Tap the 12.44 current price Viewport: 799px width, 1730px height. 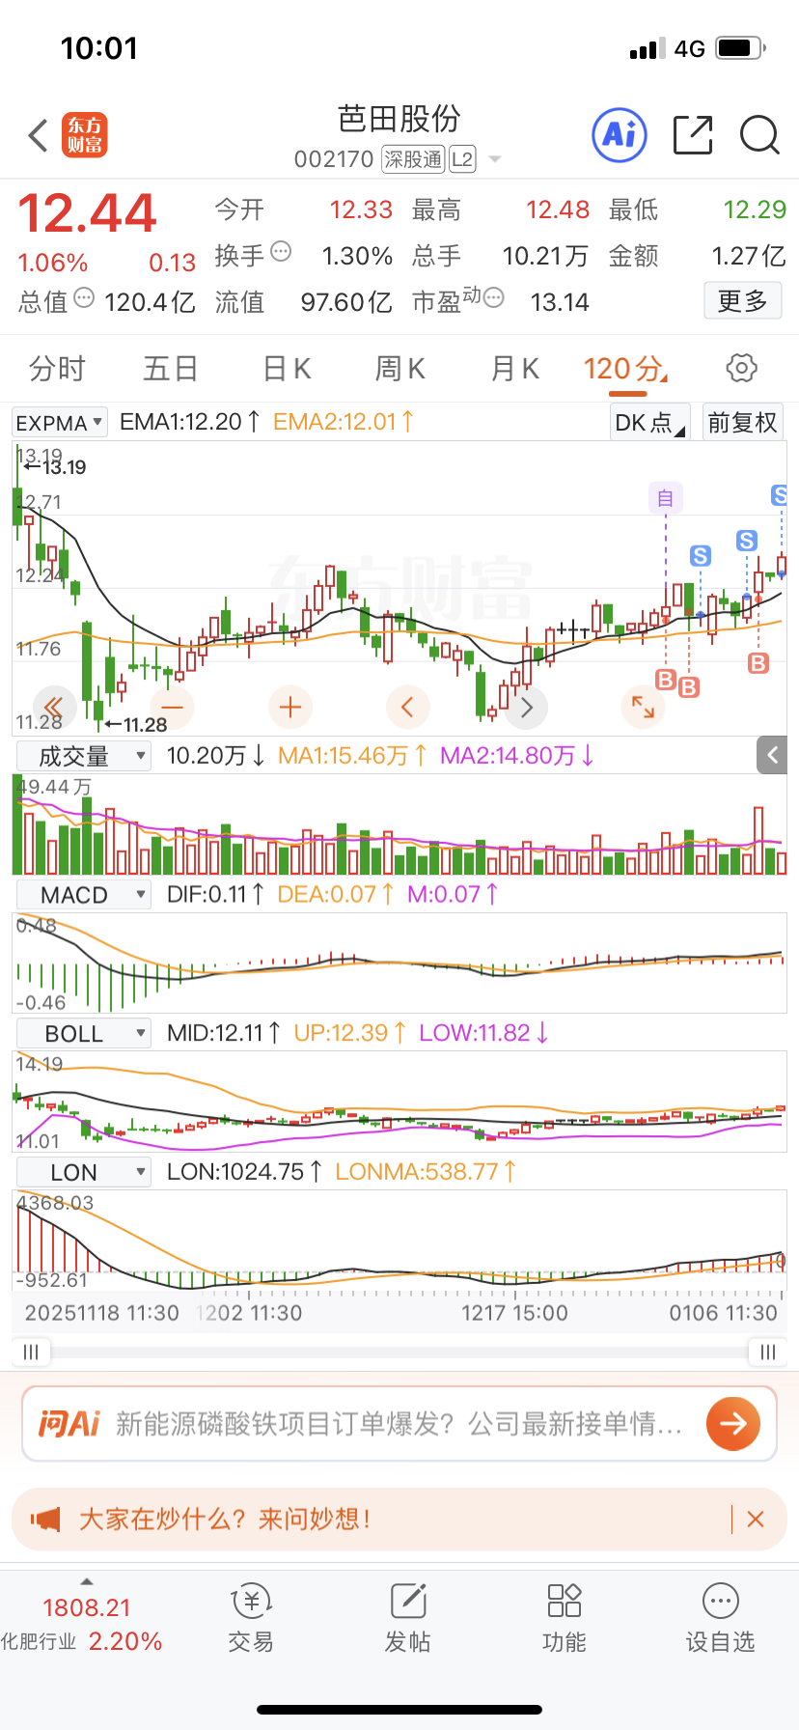pyautogui.click(x=87, y=214)
